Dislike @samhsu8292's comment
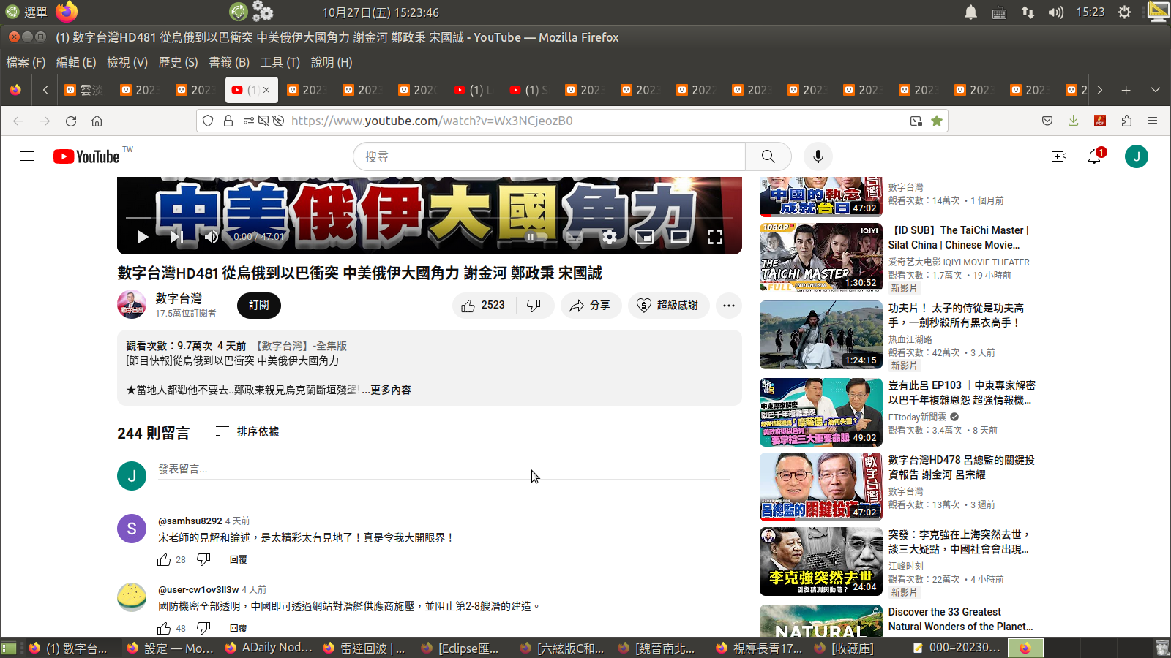Image resolution: width=1171 pixels, height=658 pixels. pos(204,559)
